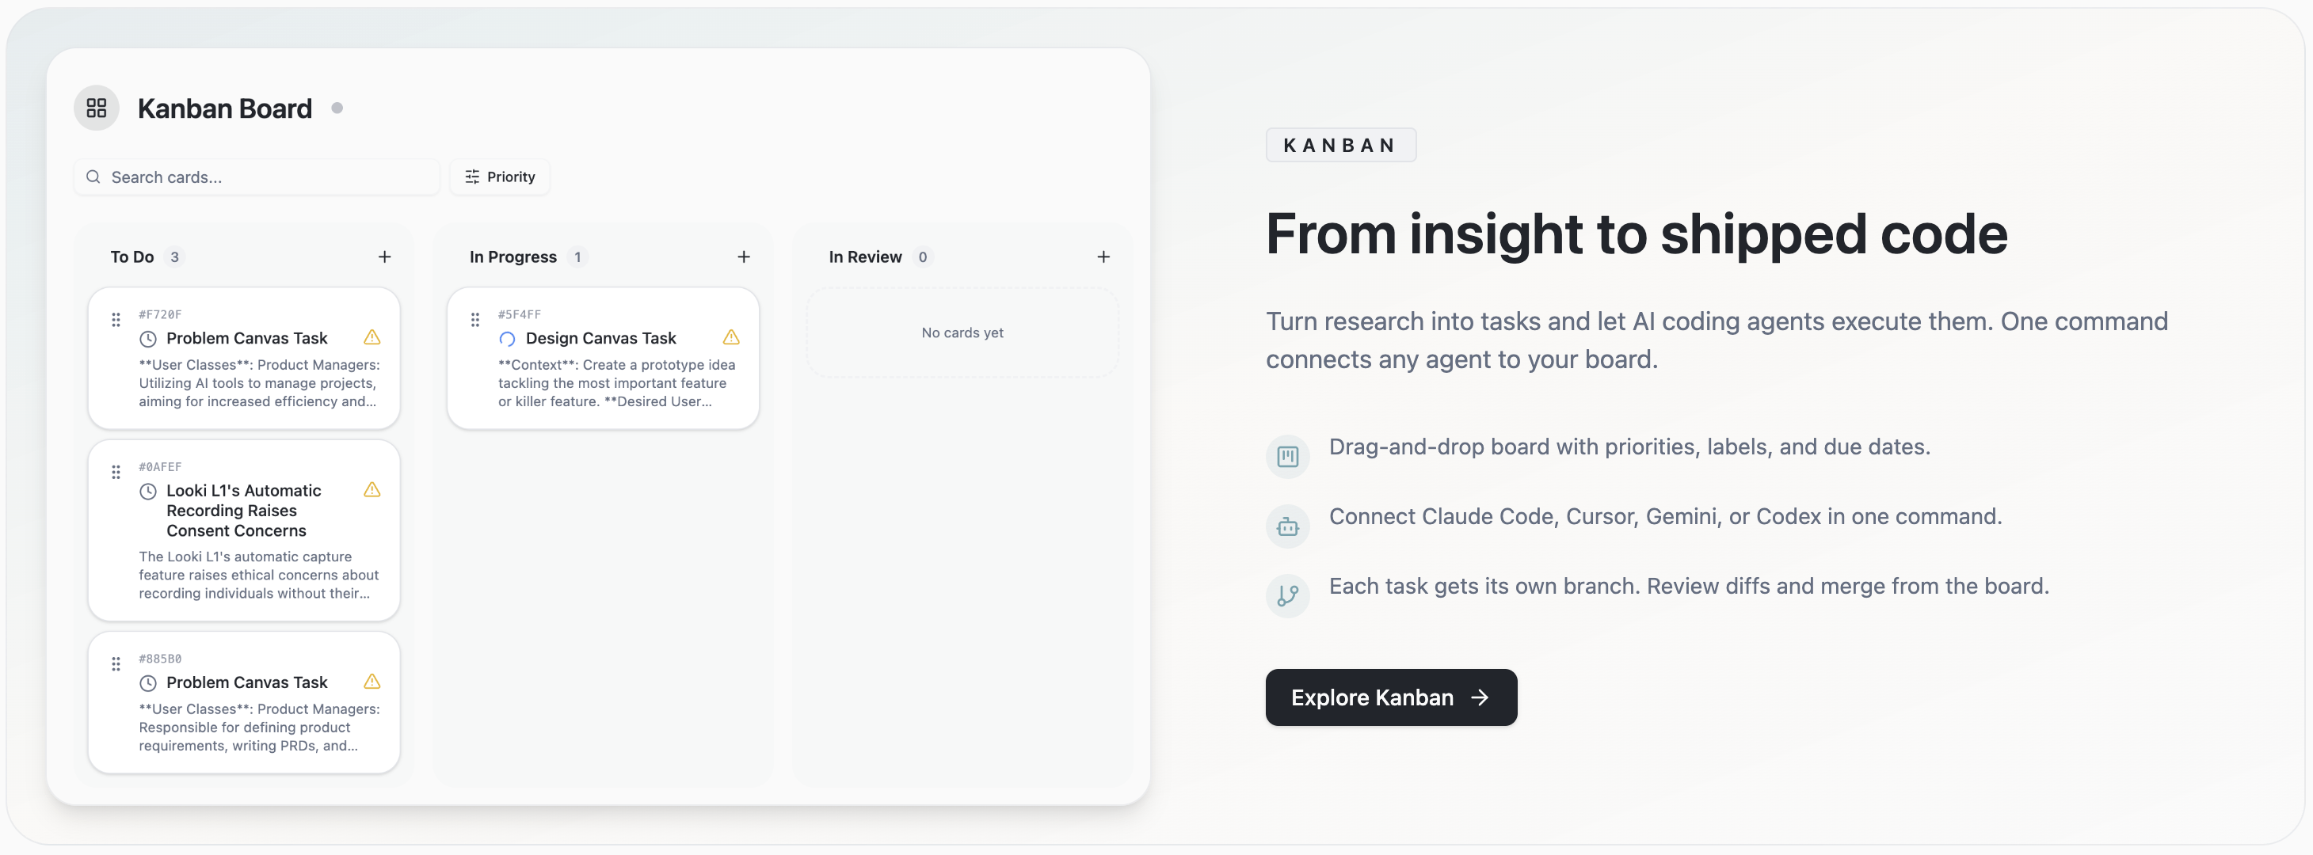Click the drag handle on the Looki L1 card

(x=116, y=472)
